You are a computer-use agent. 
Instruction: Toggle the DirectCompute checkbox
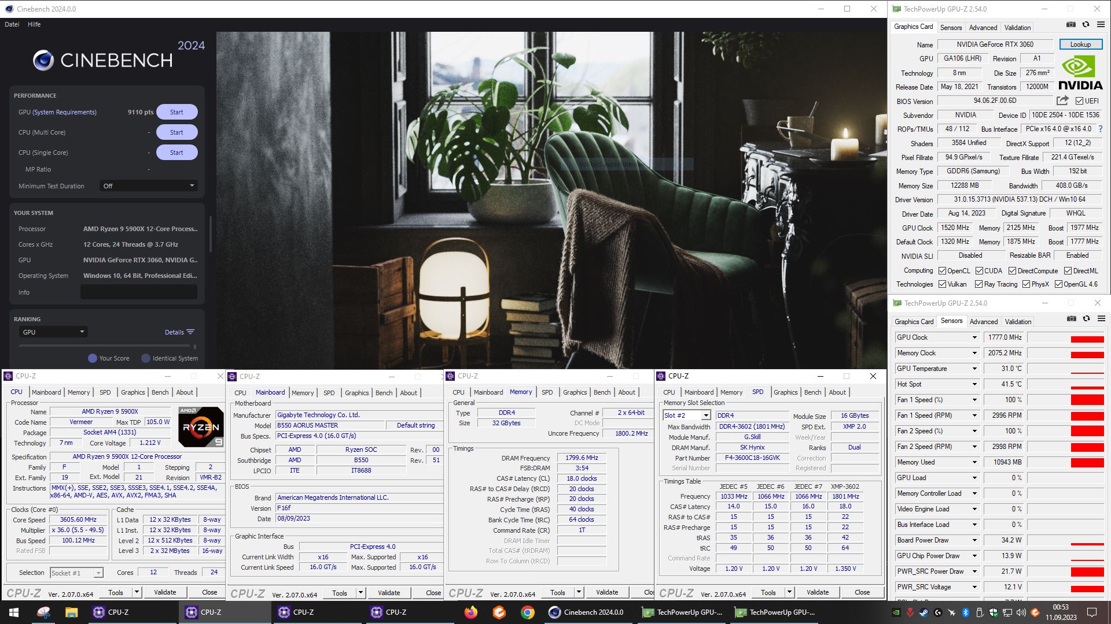pos(1012,271)
